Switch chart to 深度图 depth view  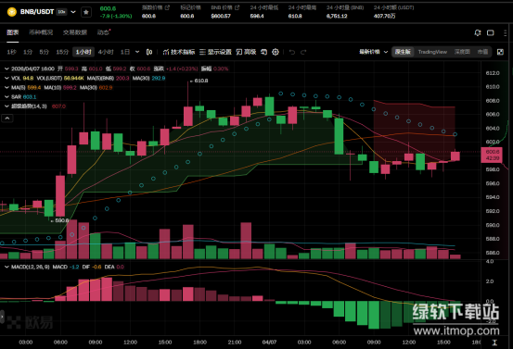pyautogui.click(x=462, y=52)
